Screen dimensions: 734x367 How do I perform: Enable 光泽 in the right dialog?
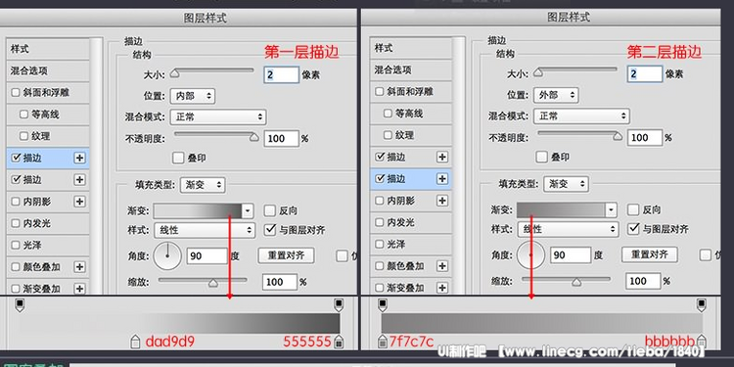379,245
